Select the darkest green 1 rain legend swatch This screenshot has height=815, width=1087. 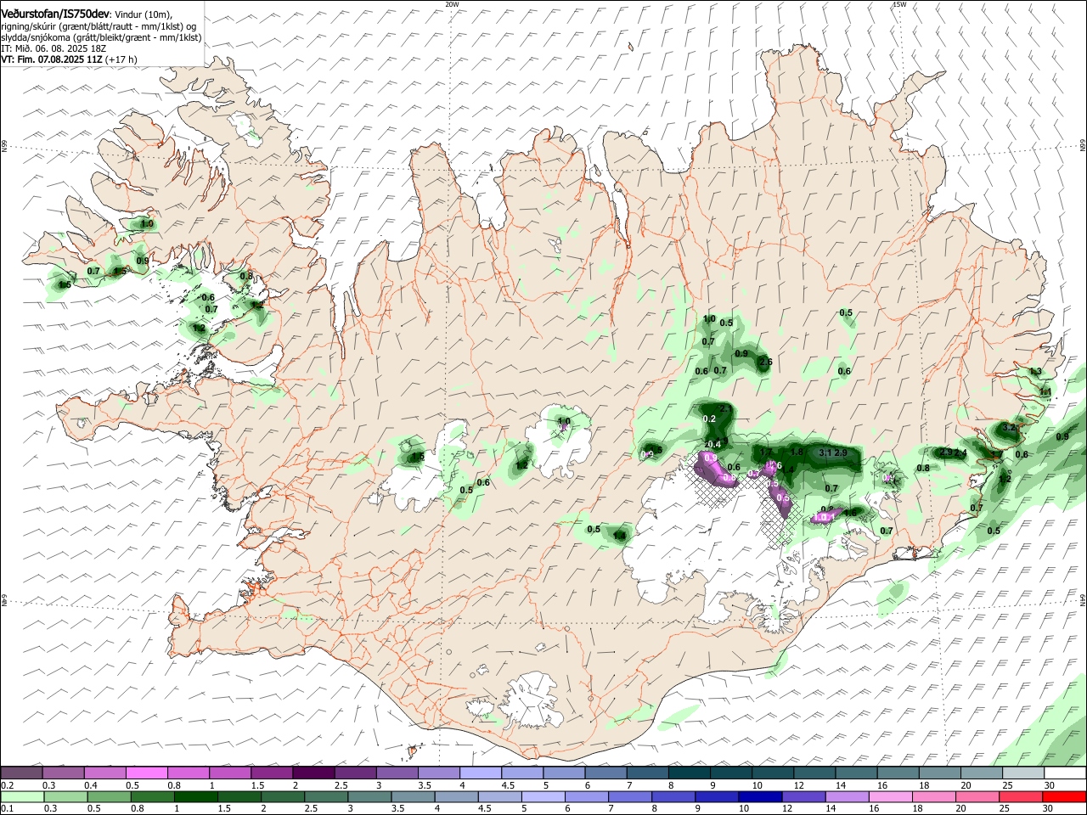196,796
